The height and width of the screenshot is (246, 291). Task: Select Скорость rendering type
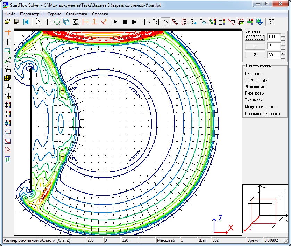[253, 74]
